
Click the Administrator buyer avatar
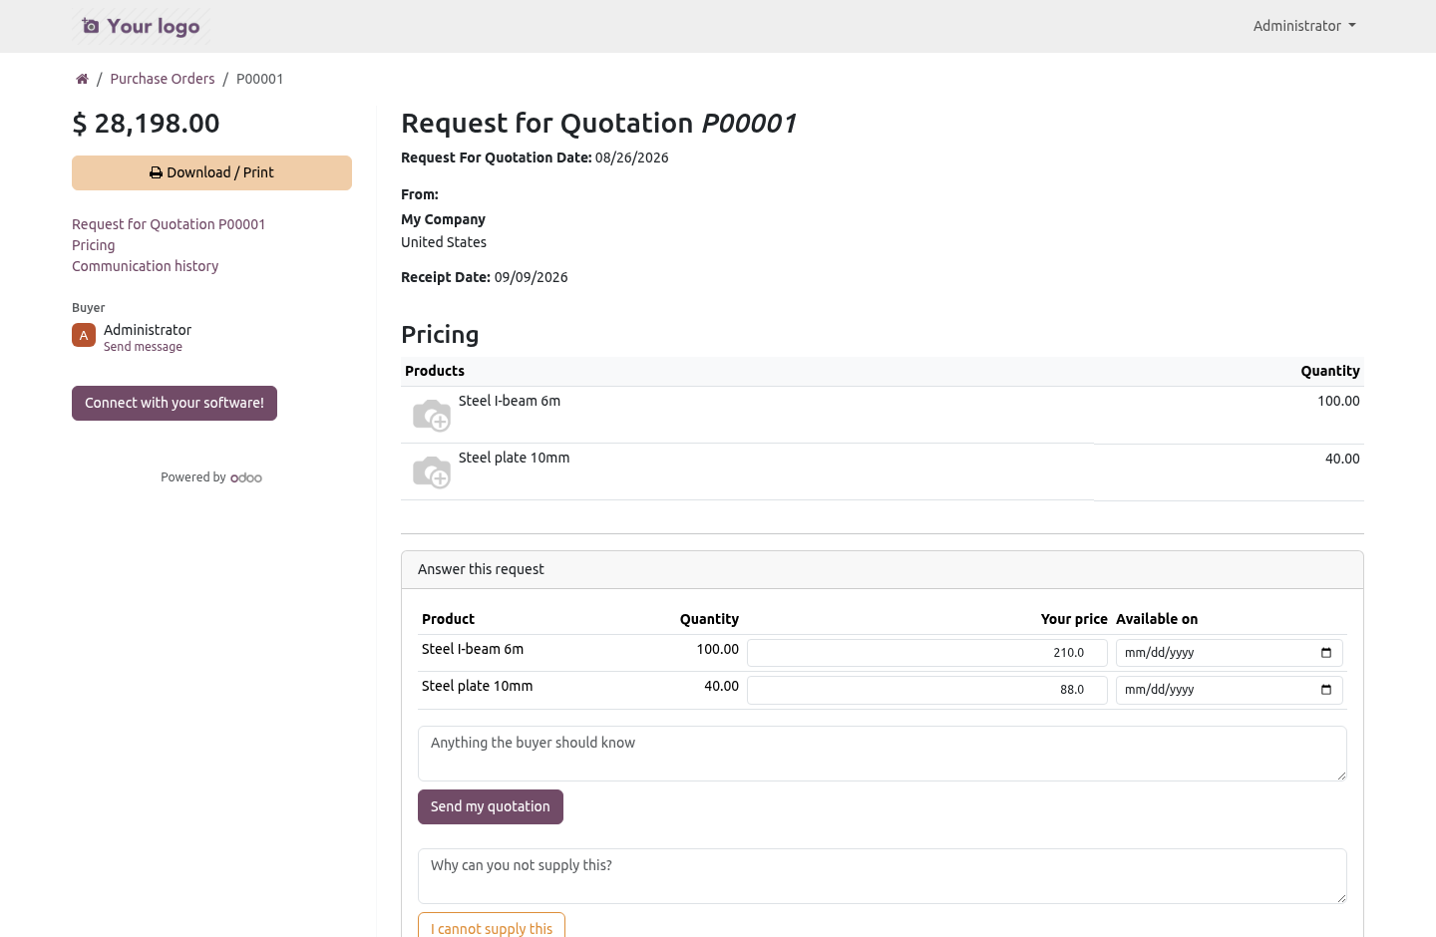(x=84, y=335)
